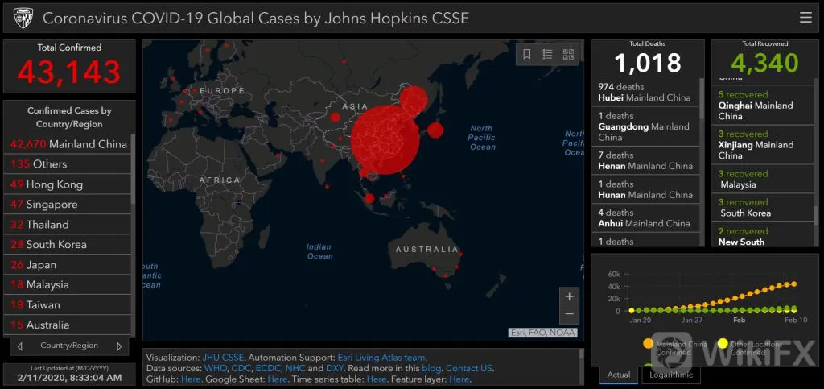Toggle Mainland China Confirmed orange legend dot
Screen dimensions: 824x389
(648, 344)
